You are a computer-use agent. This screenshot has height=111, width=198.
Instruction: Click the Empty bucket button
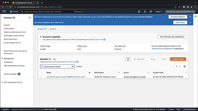coord(153,59)
